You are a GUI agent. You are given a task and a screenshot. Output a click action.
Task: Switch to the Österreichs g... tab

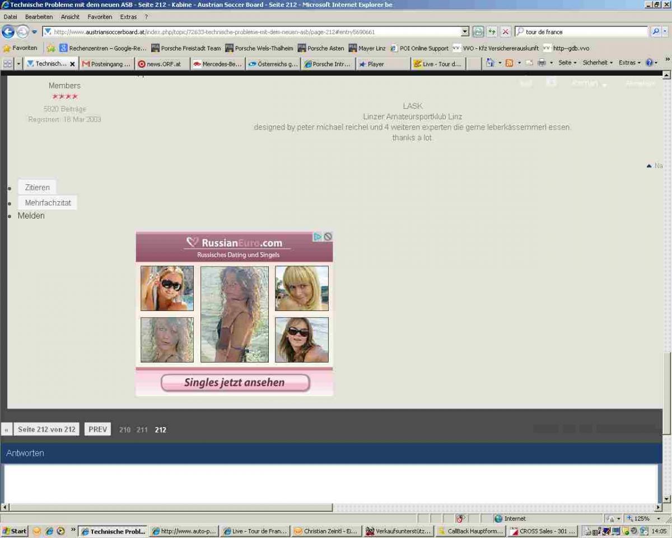(273, 64)
